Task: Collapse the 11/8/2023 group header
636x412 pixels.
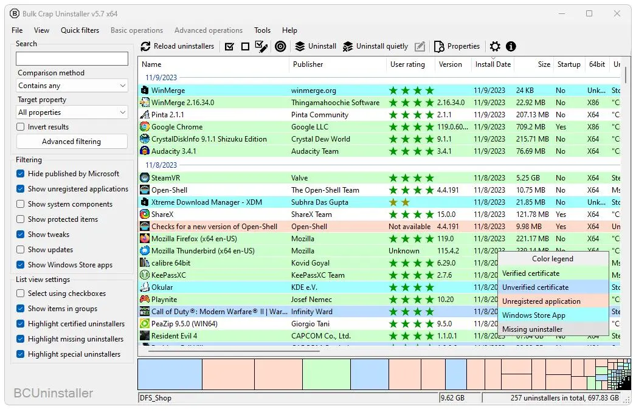Action: click(161, 165)
